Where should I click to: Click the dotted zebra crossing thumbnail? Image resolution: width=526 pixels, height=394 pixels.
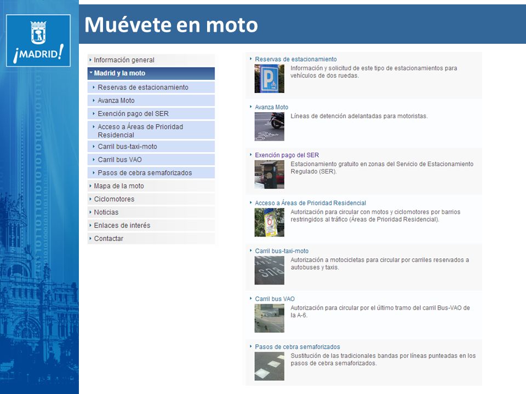[x=270, y=366]
